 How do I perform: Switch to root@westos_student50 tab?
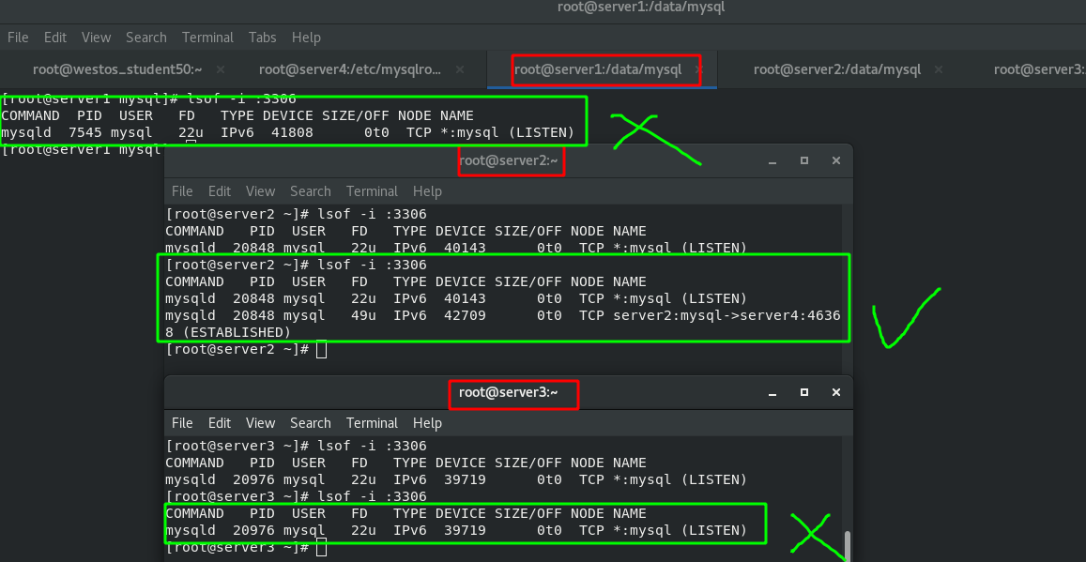[117, 69]
